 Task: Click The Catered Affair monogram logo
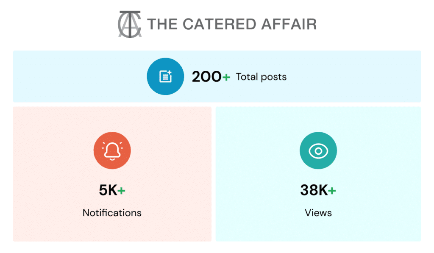point(130,24)
